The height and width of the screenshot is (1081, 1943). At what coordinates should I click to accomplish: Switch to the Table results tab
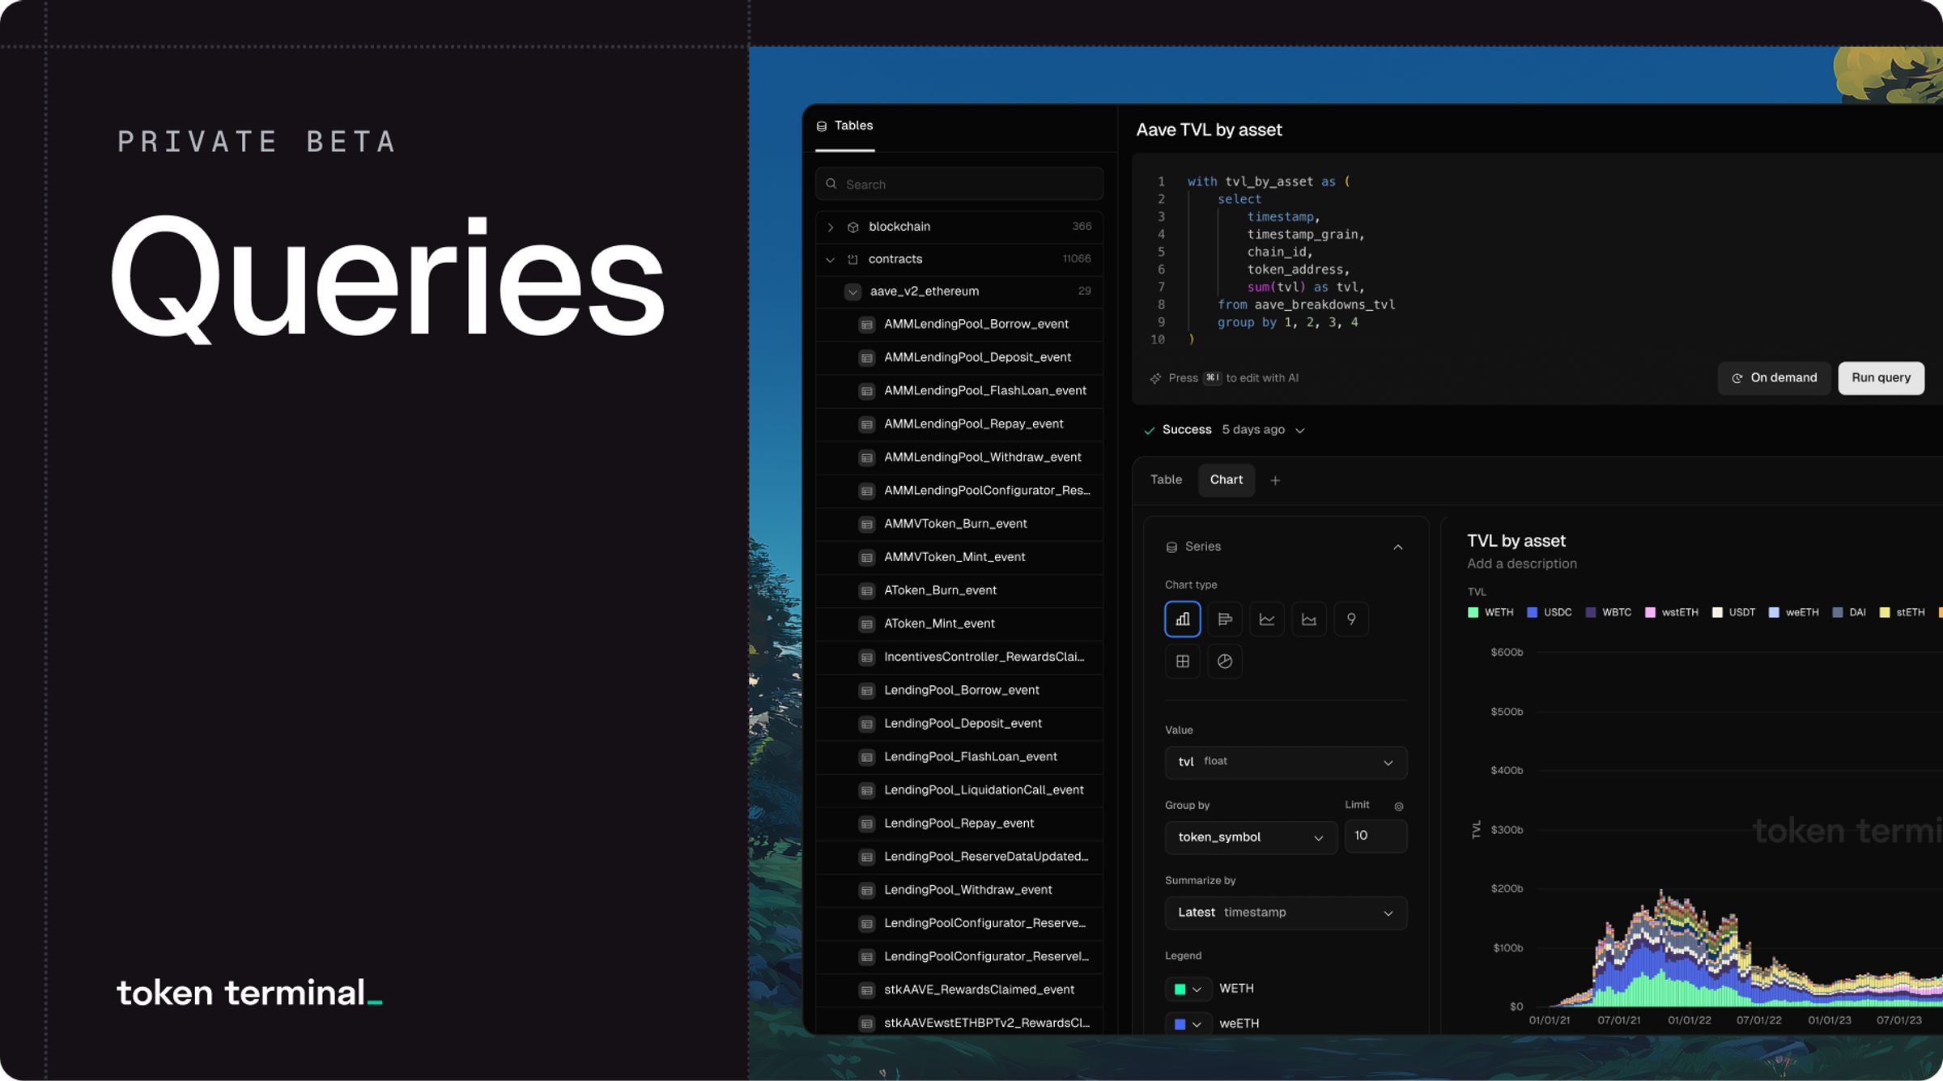tap(1166, 480)
